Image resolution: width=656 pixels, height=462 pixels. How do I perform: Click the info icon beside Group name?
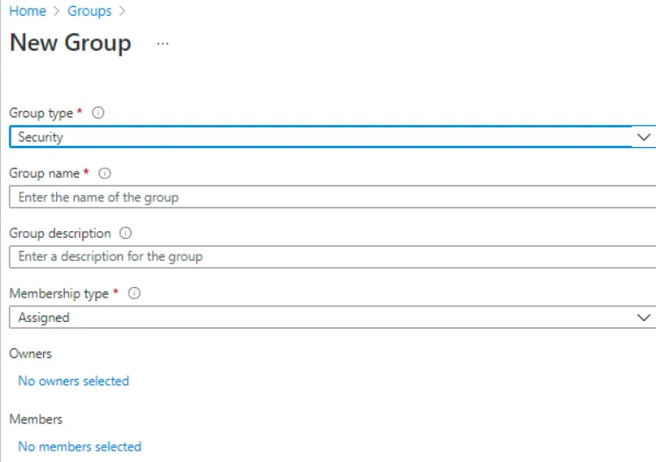104,173
